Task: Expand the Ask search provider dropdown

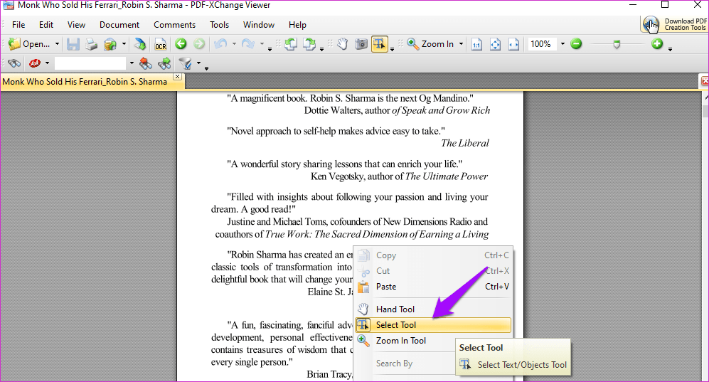Action: click(47, 63)
